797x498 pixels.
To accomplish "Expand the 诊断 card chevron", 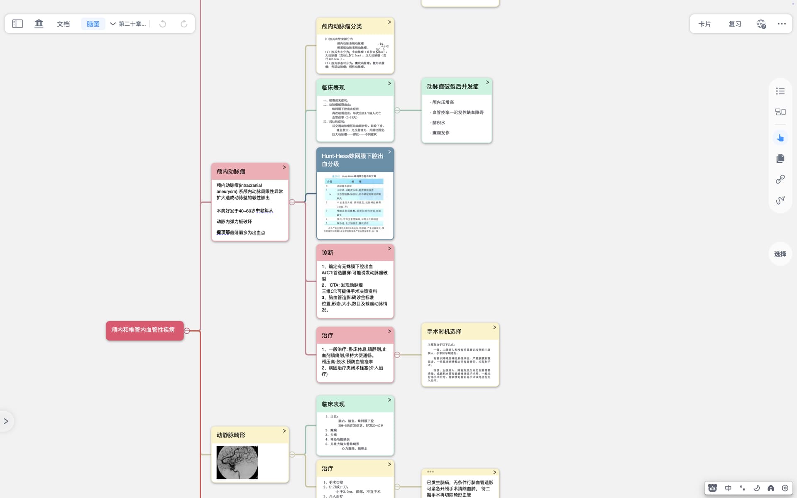I will [x=389, y=249].
